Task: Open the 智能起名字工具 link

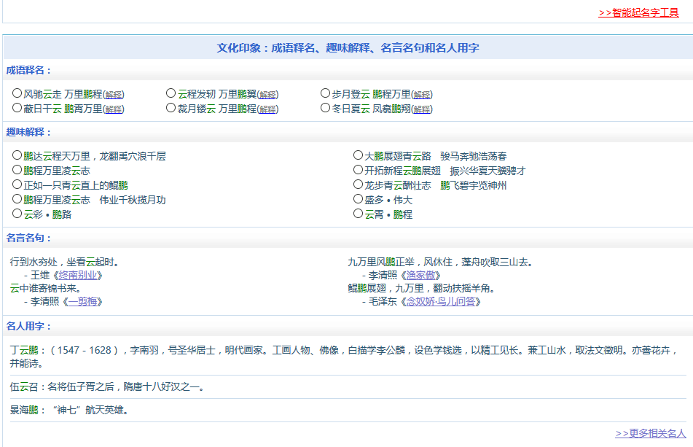Action: tap(638, 12)
